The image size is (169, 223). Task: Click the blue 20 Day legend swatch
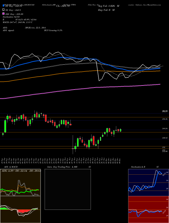tap(4, 6)
